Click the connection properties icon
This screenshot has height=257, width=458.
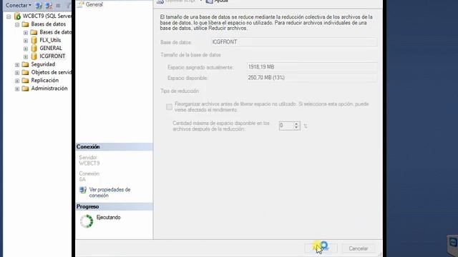83,190
